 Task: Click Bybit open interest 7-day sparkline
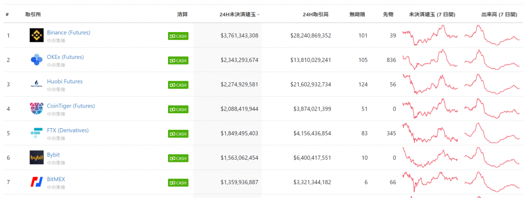pos(430,158)
